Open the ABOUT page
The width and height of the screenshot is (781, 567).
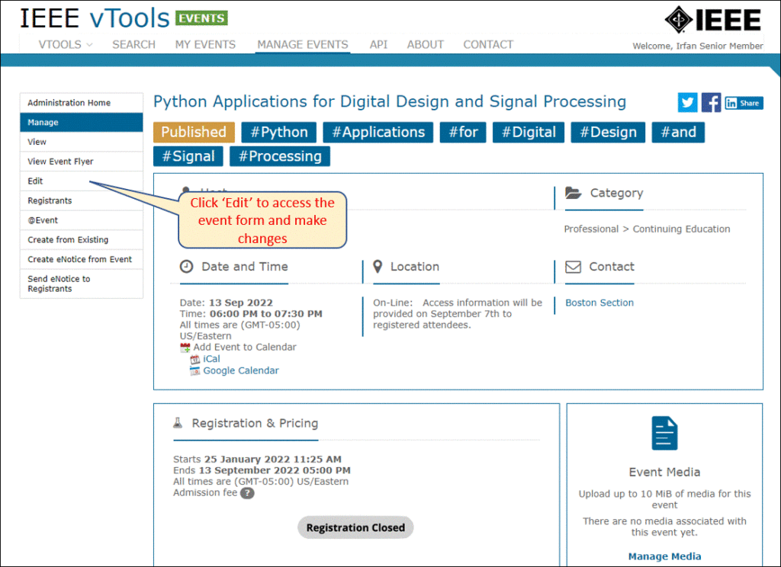pyautogui.click(x=426, y=45)
